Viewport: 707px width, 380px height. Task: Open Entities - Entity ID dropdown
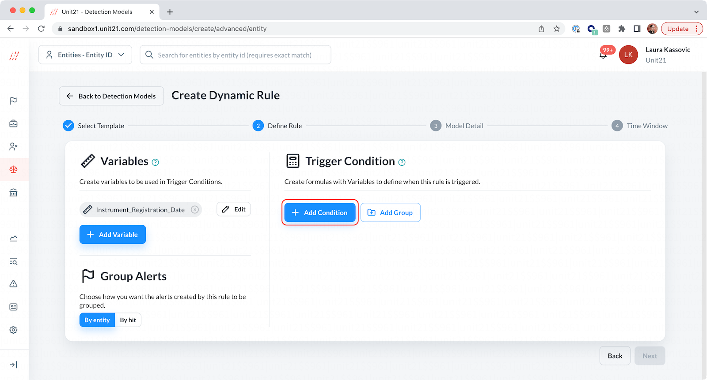[x=85, y=55]
